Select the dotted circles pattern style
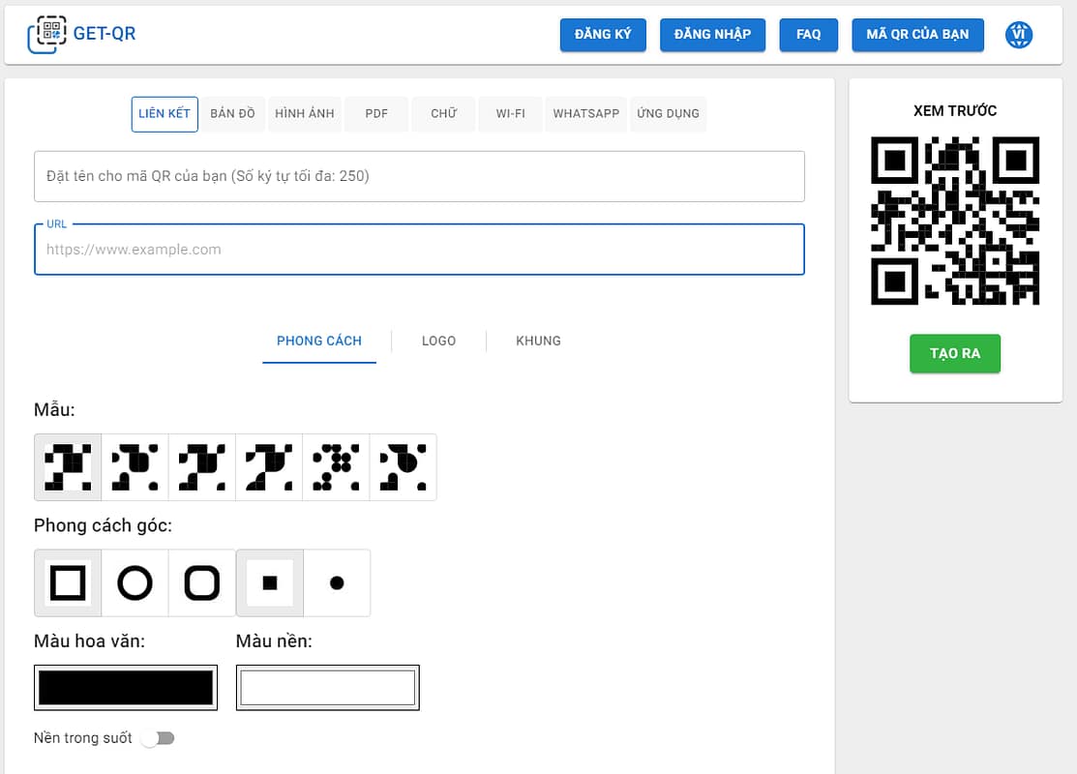This screenshot has height=774, width=1077. pos(336,467)
